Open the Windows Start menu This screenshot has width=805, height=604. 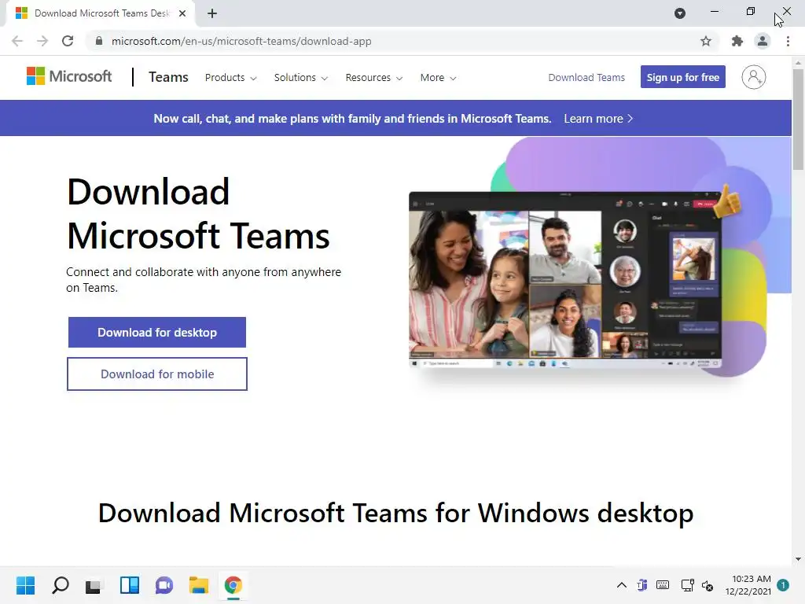[x=25, y=585]
